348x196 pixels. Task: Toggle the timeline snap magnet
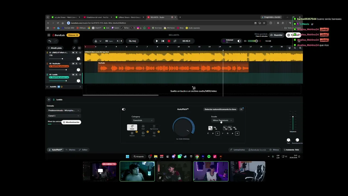(x=289, y=48)
